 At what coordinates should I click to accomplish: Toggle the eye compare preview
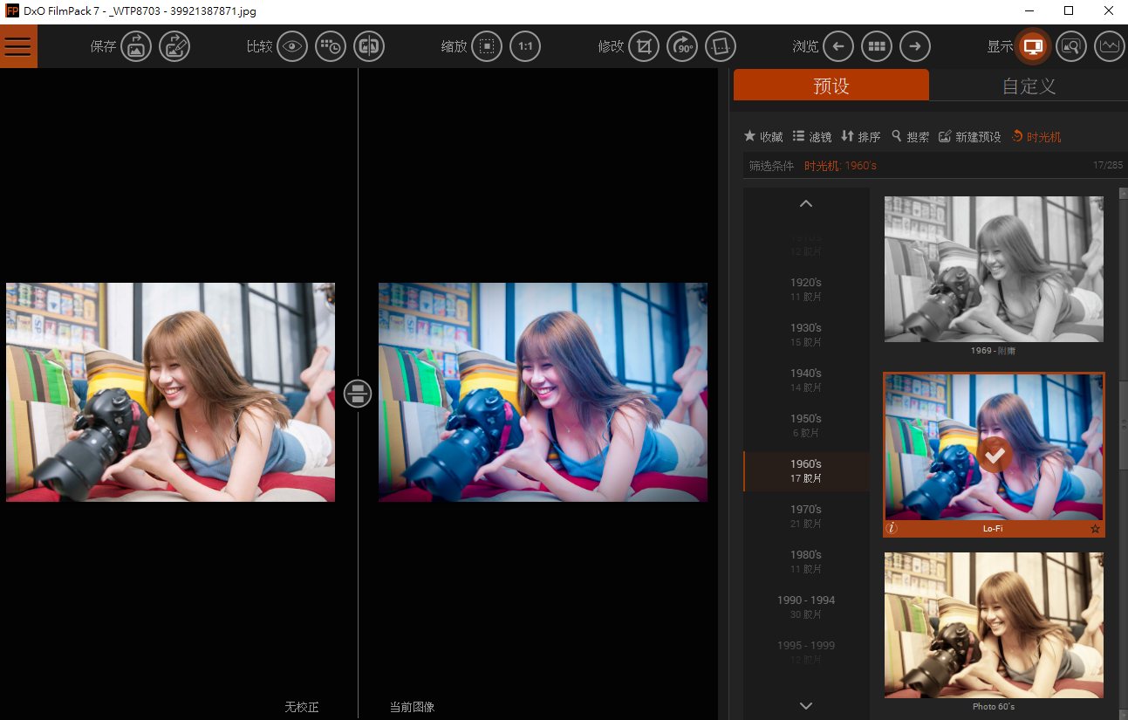(292, 46)
